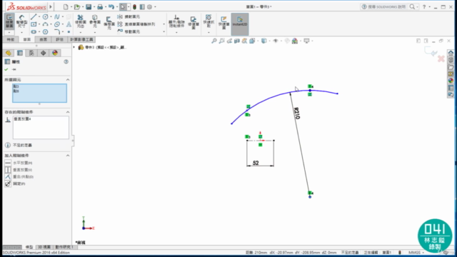The height and width of the screenshot is (257, 457).
Task: Open the FeatureManager design tree tab
Action: 8,53
